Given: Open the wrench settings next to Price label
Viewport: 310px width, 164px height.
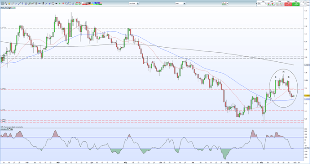Looking at the screenshot, I should 5,8.
